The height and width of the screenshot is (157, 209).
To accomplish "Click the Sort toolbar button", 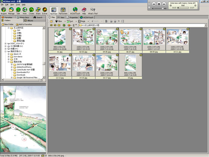I will pyautogui.click(x=70, y=21).
